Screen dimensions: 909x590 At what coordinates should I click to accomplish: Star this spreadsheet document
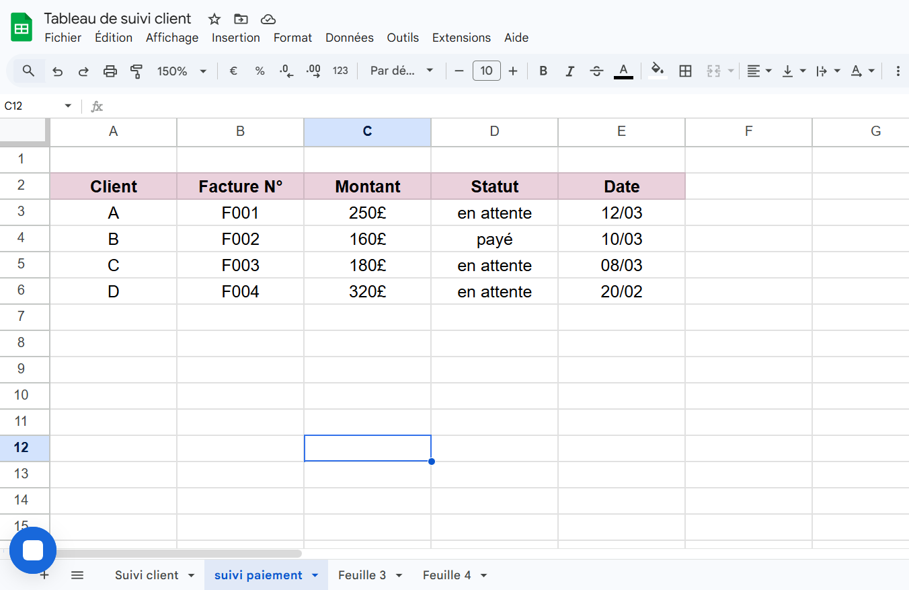click(x=214, y=19)
